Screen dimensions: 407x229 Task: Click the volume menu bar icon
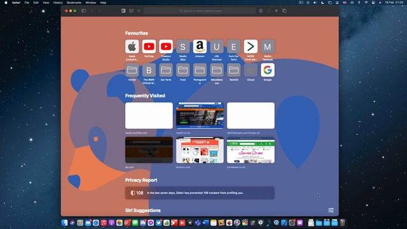pos(315,3)
